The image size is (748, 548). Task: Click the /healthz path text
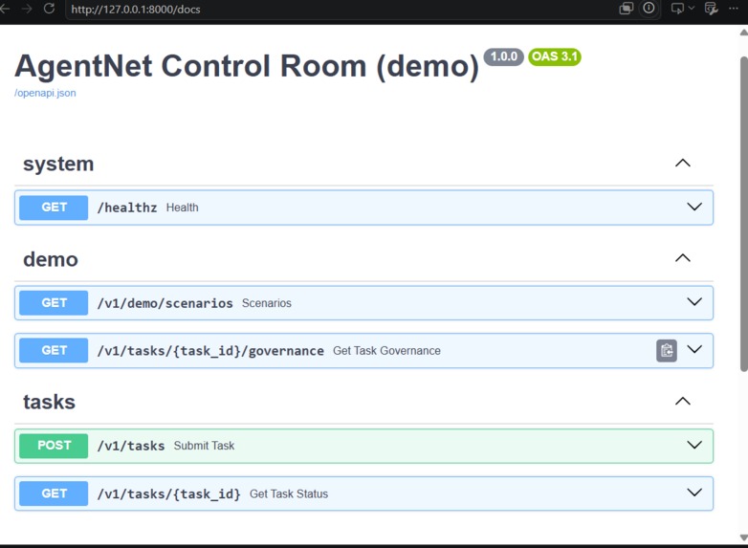[127, 208]
